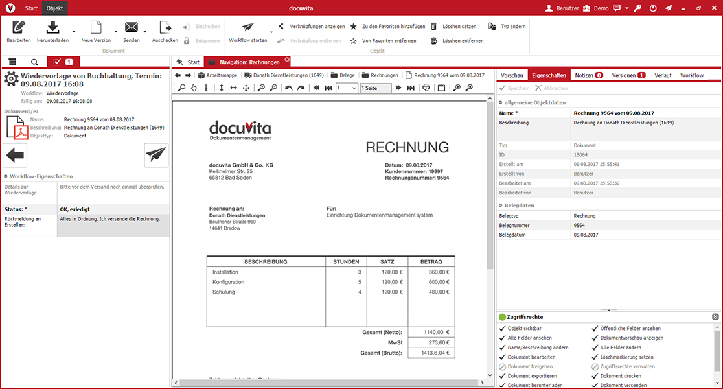Screen dimensions: 723x389
Task: Go to the next page
Action: (398, 88)
